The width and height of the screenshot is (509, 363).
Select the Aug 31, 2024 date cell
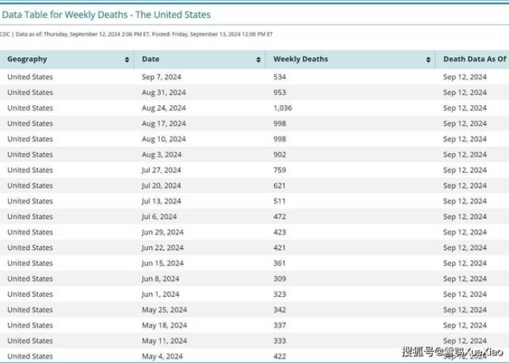pyautogui.click(x=164, y=92)
